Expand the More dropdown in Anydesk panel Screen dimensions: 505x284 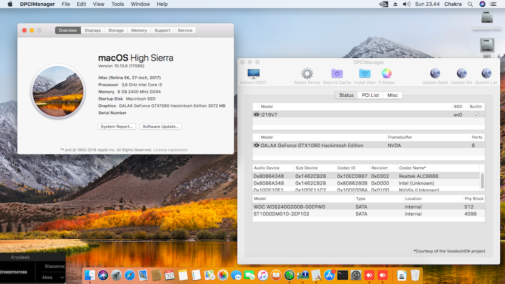point(53,277)
